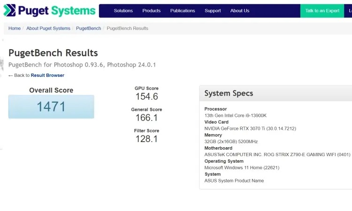
Task: Click the Video Card label
Action: (x=216, y=122)
